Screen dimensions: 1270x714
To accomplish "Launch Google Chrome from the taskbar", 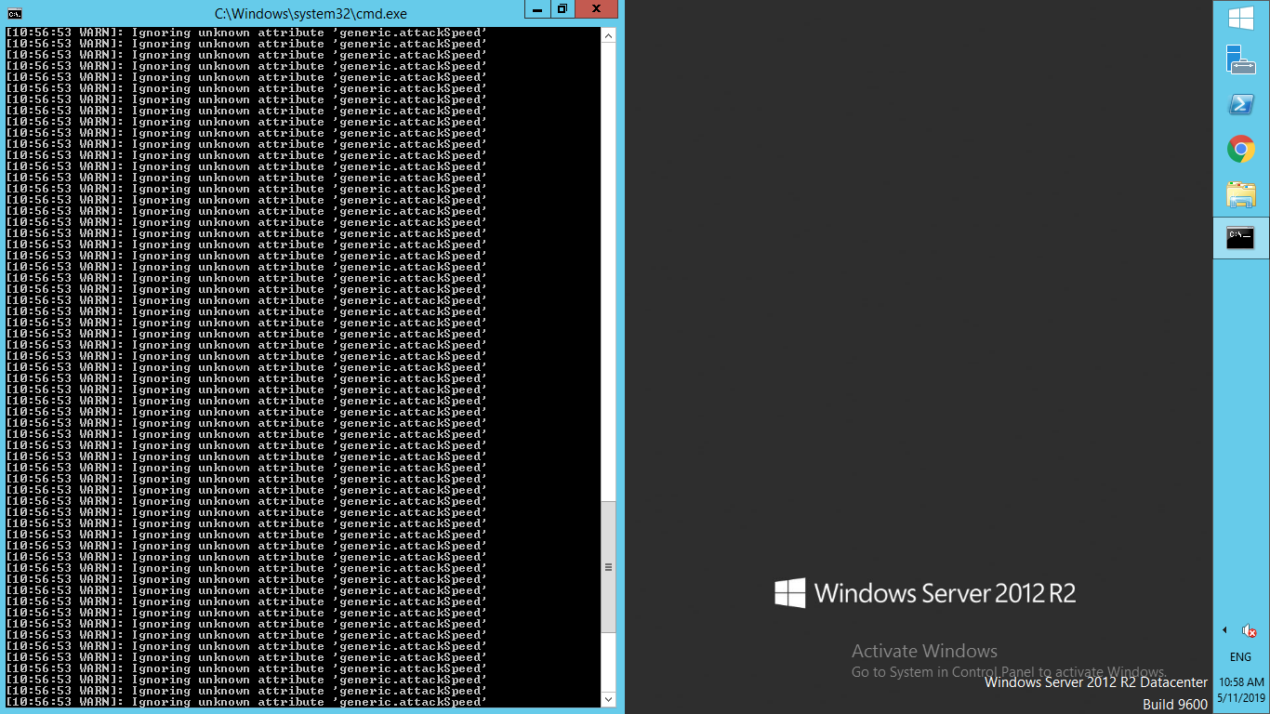I will (1241, 149).
